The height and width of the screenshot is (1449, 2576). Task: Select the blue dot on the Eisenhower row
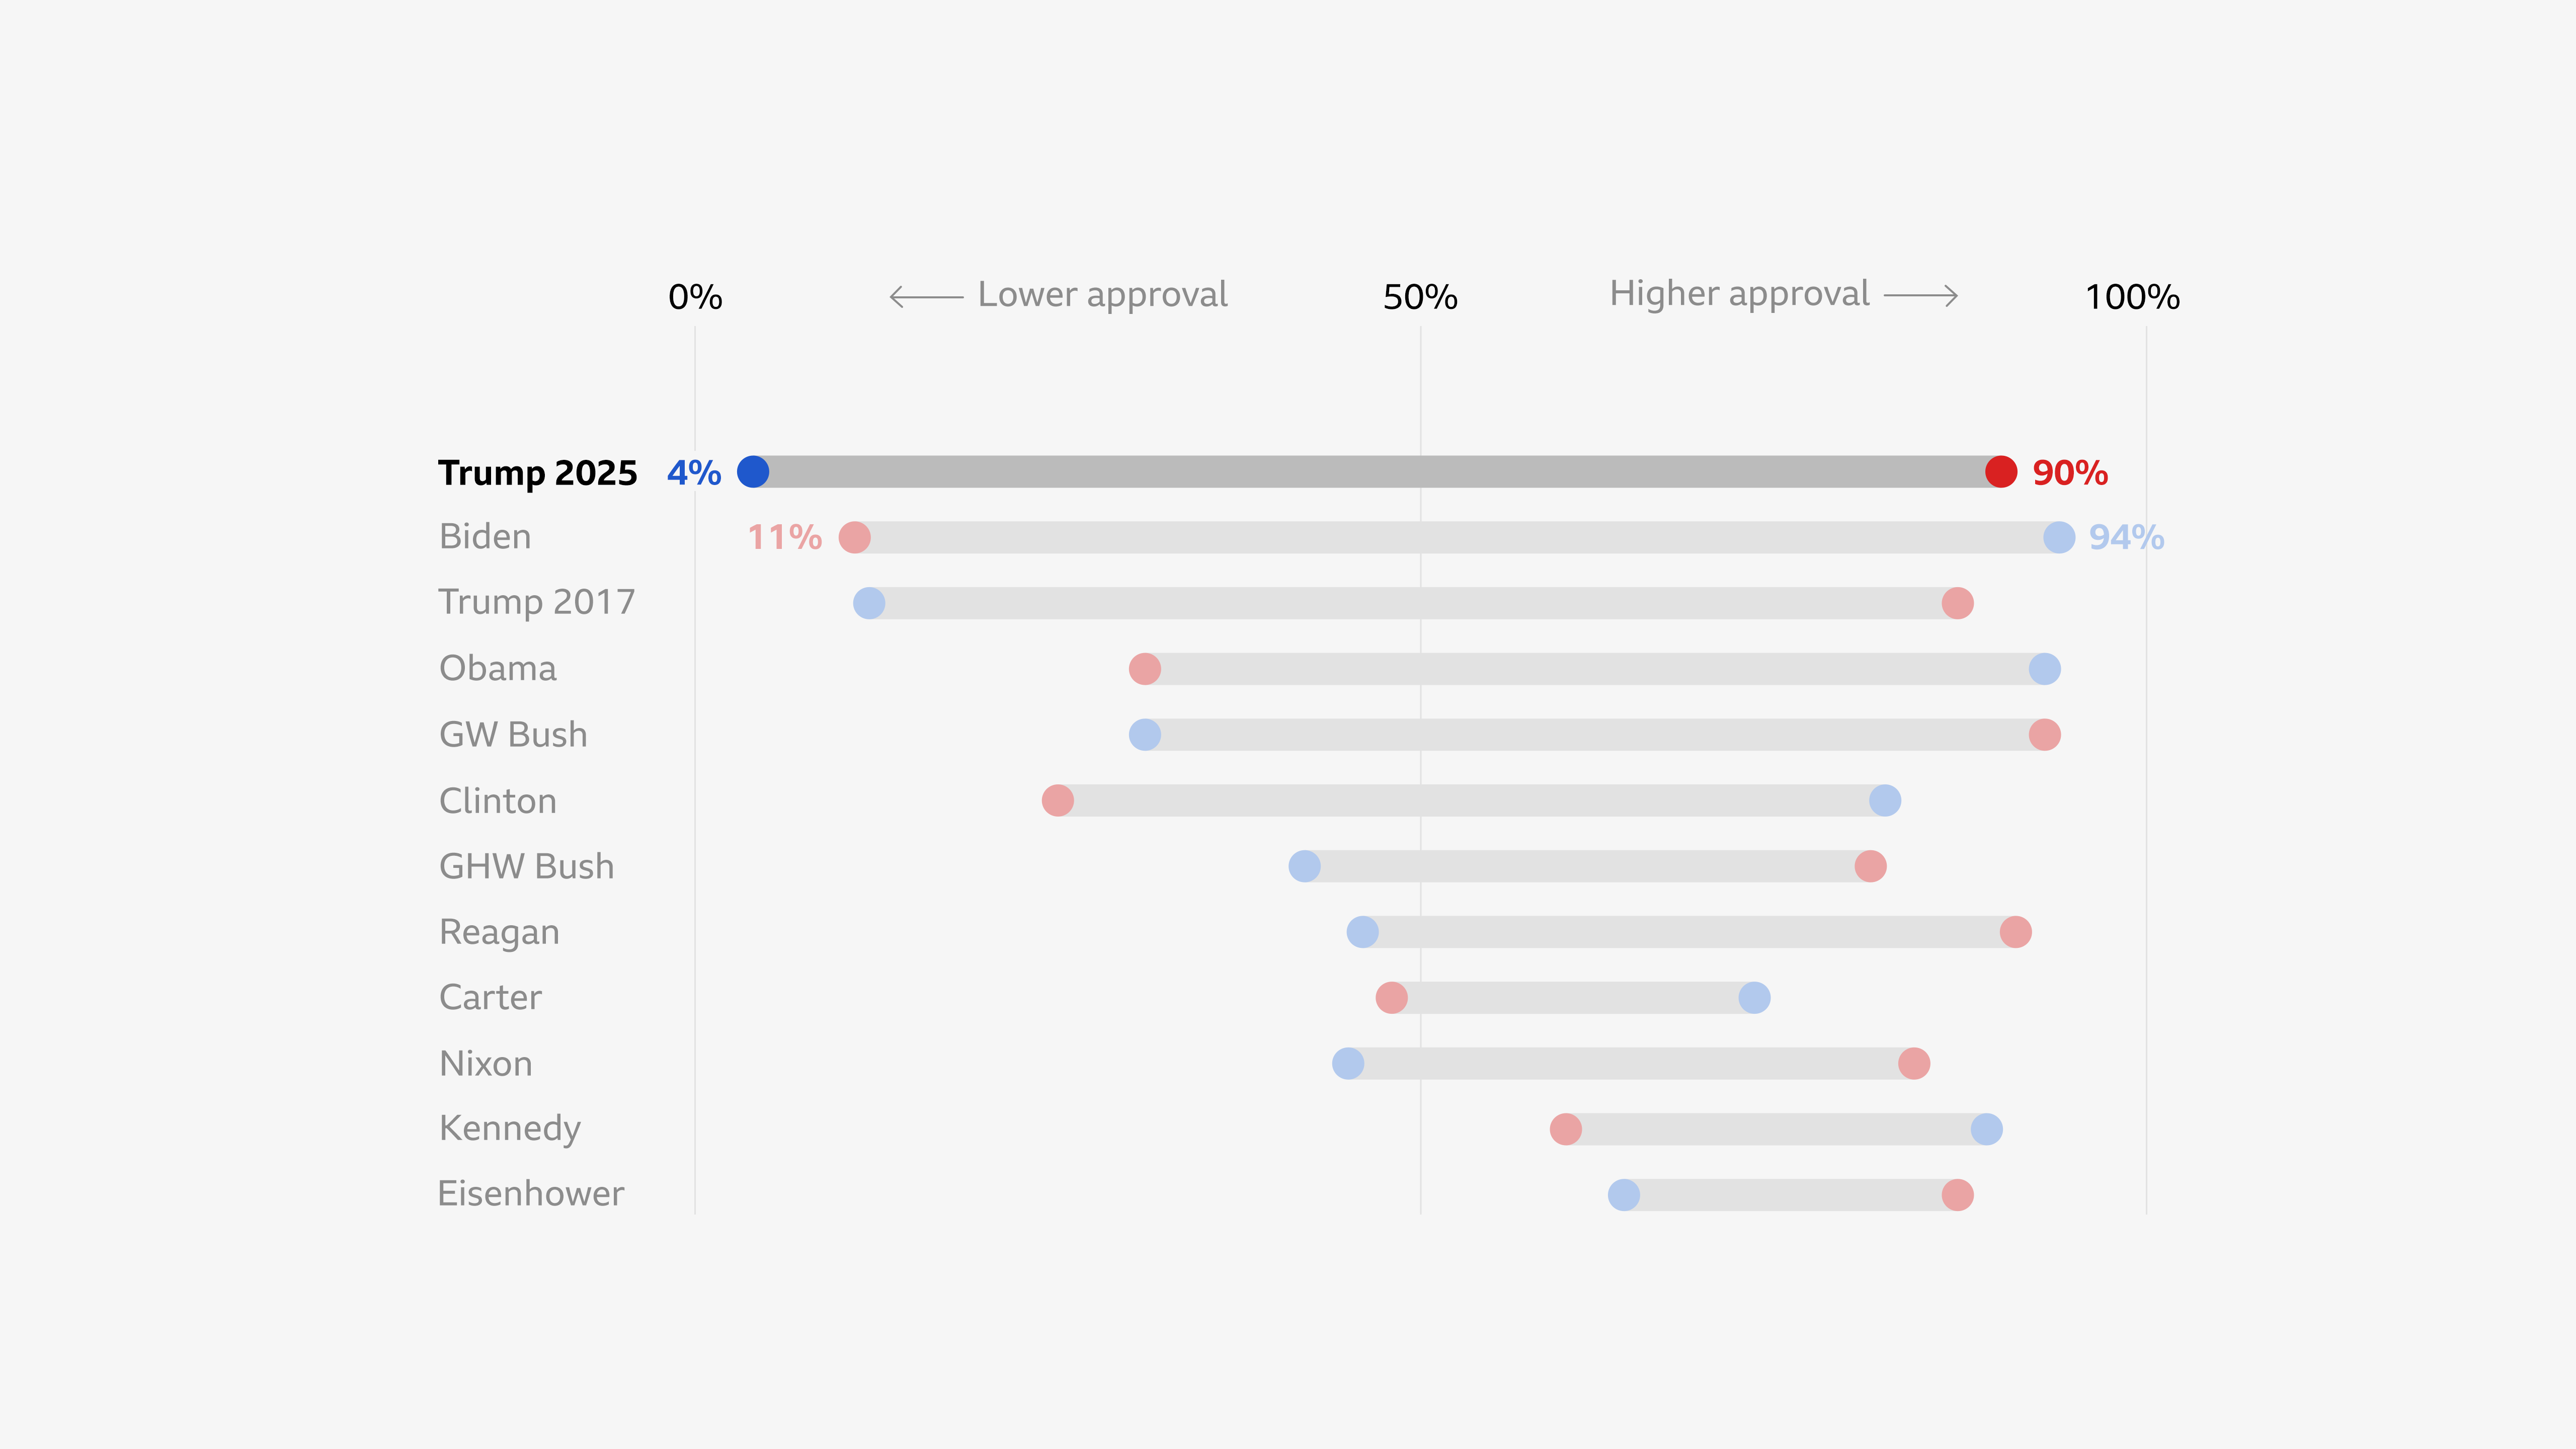pos(1624,1195)
